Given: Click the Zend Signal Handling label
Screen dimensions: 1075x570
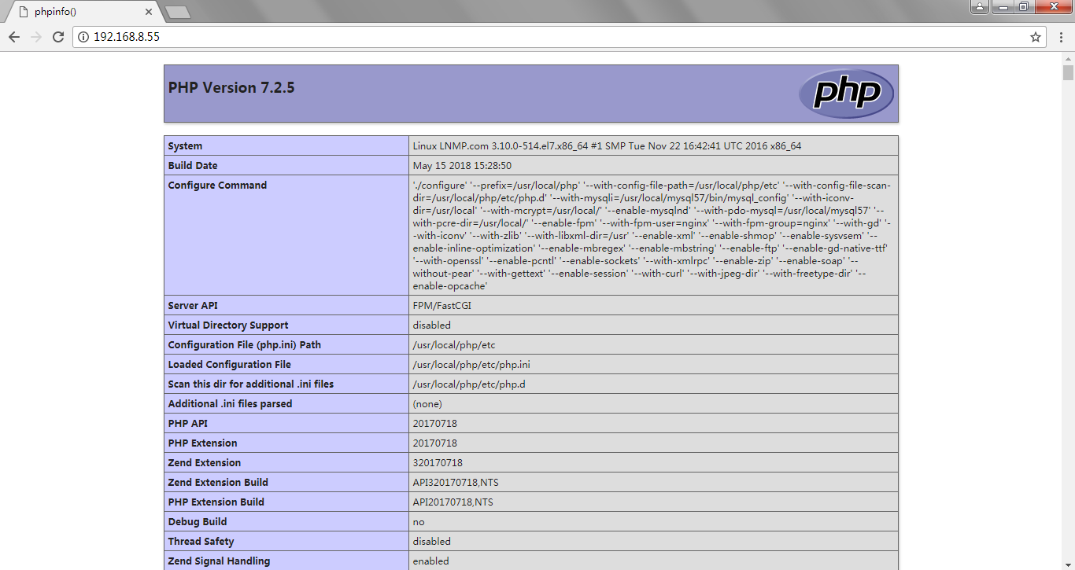Looking at the screenshot, I should tap(219, 561).
